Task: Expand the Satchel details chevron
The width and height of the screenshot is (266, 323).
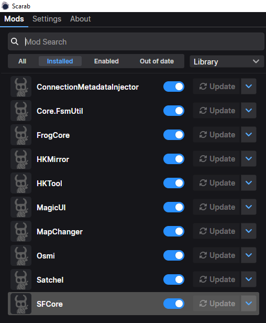Action: [x=249, y=279]
